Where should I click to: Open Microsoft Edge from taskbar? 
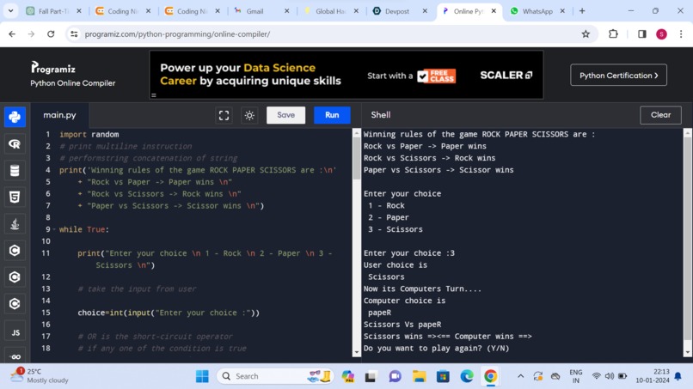[x=467, y=376]
